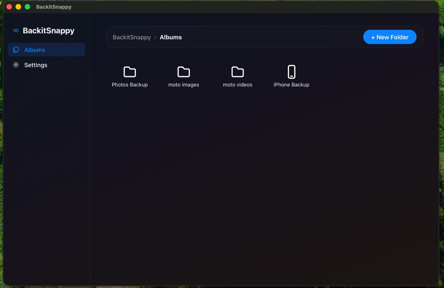This screenshot has width=444, height=288.
Task: Click the moto videos label text
Action: tap(238, 85)
